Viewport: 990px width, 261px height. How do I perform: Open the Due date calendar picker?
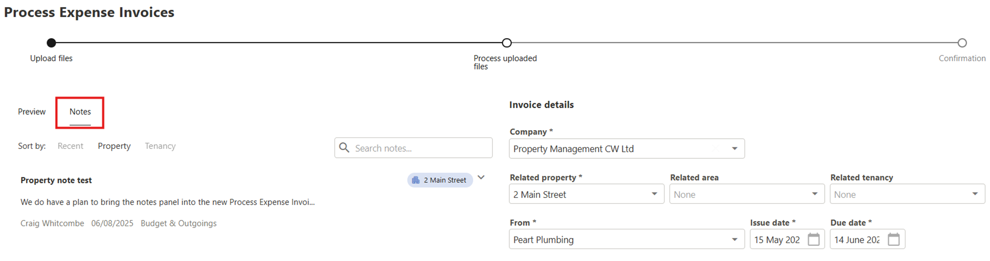tap(894, 239)
